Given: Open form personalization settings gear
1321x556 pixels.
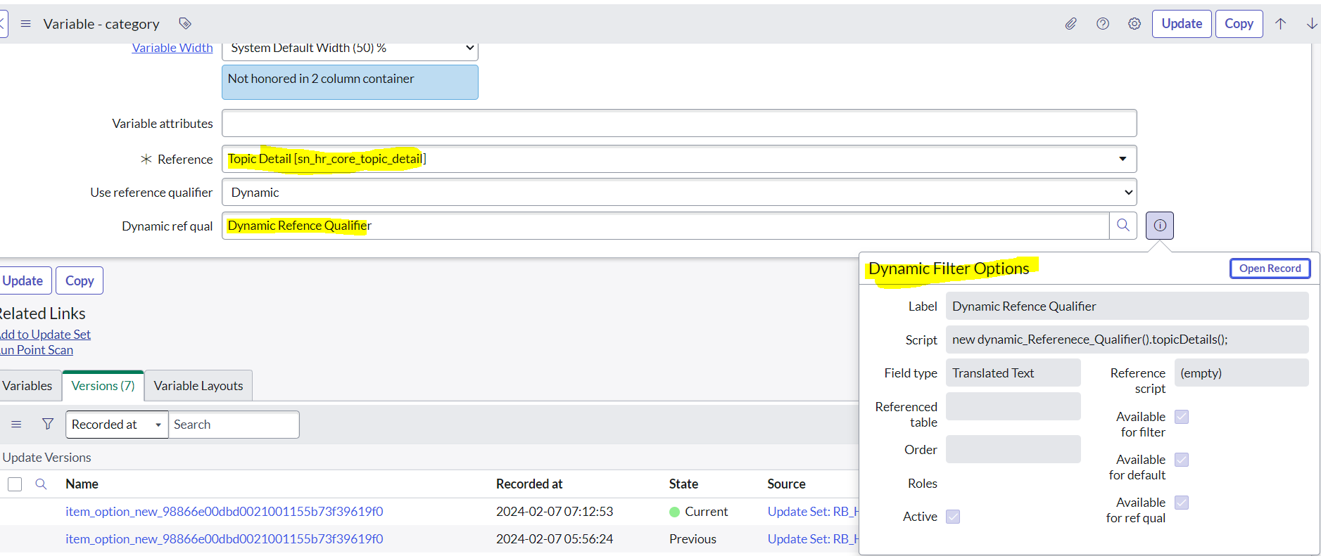Looking at the screenshot, I should pyautogui.click(x=1134, y=24).
